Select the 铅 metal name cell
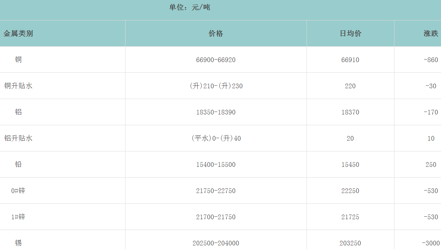Image resolution: width=441 pixels, height=249 pixels. 18,164
